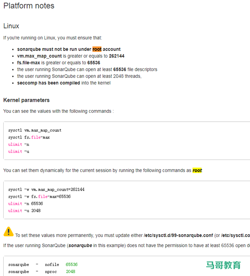Screen dimensions: 250x276
Task: Click the 'nproc' entry in limits block
Action: point(51,272)
